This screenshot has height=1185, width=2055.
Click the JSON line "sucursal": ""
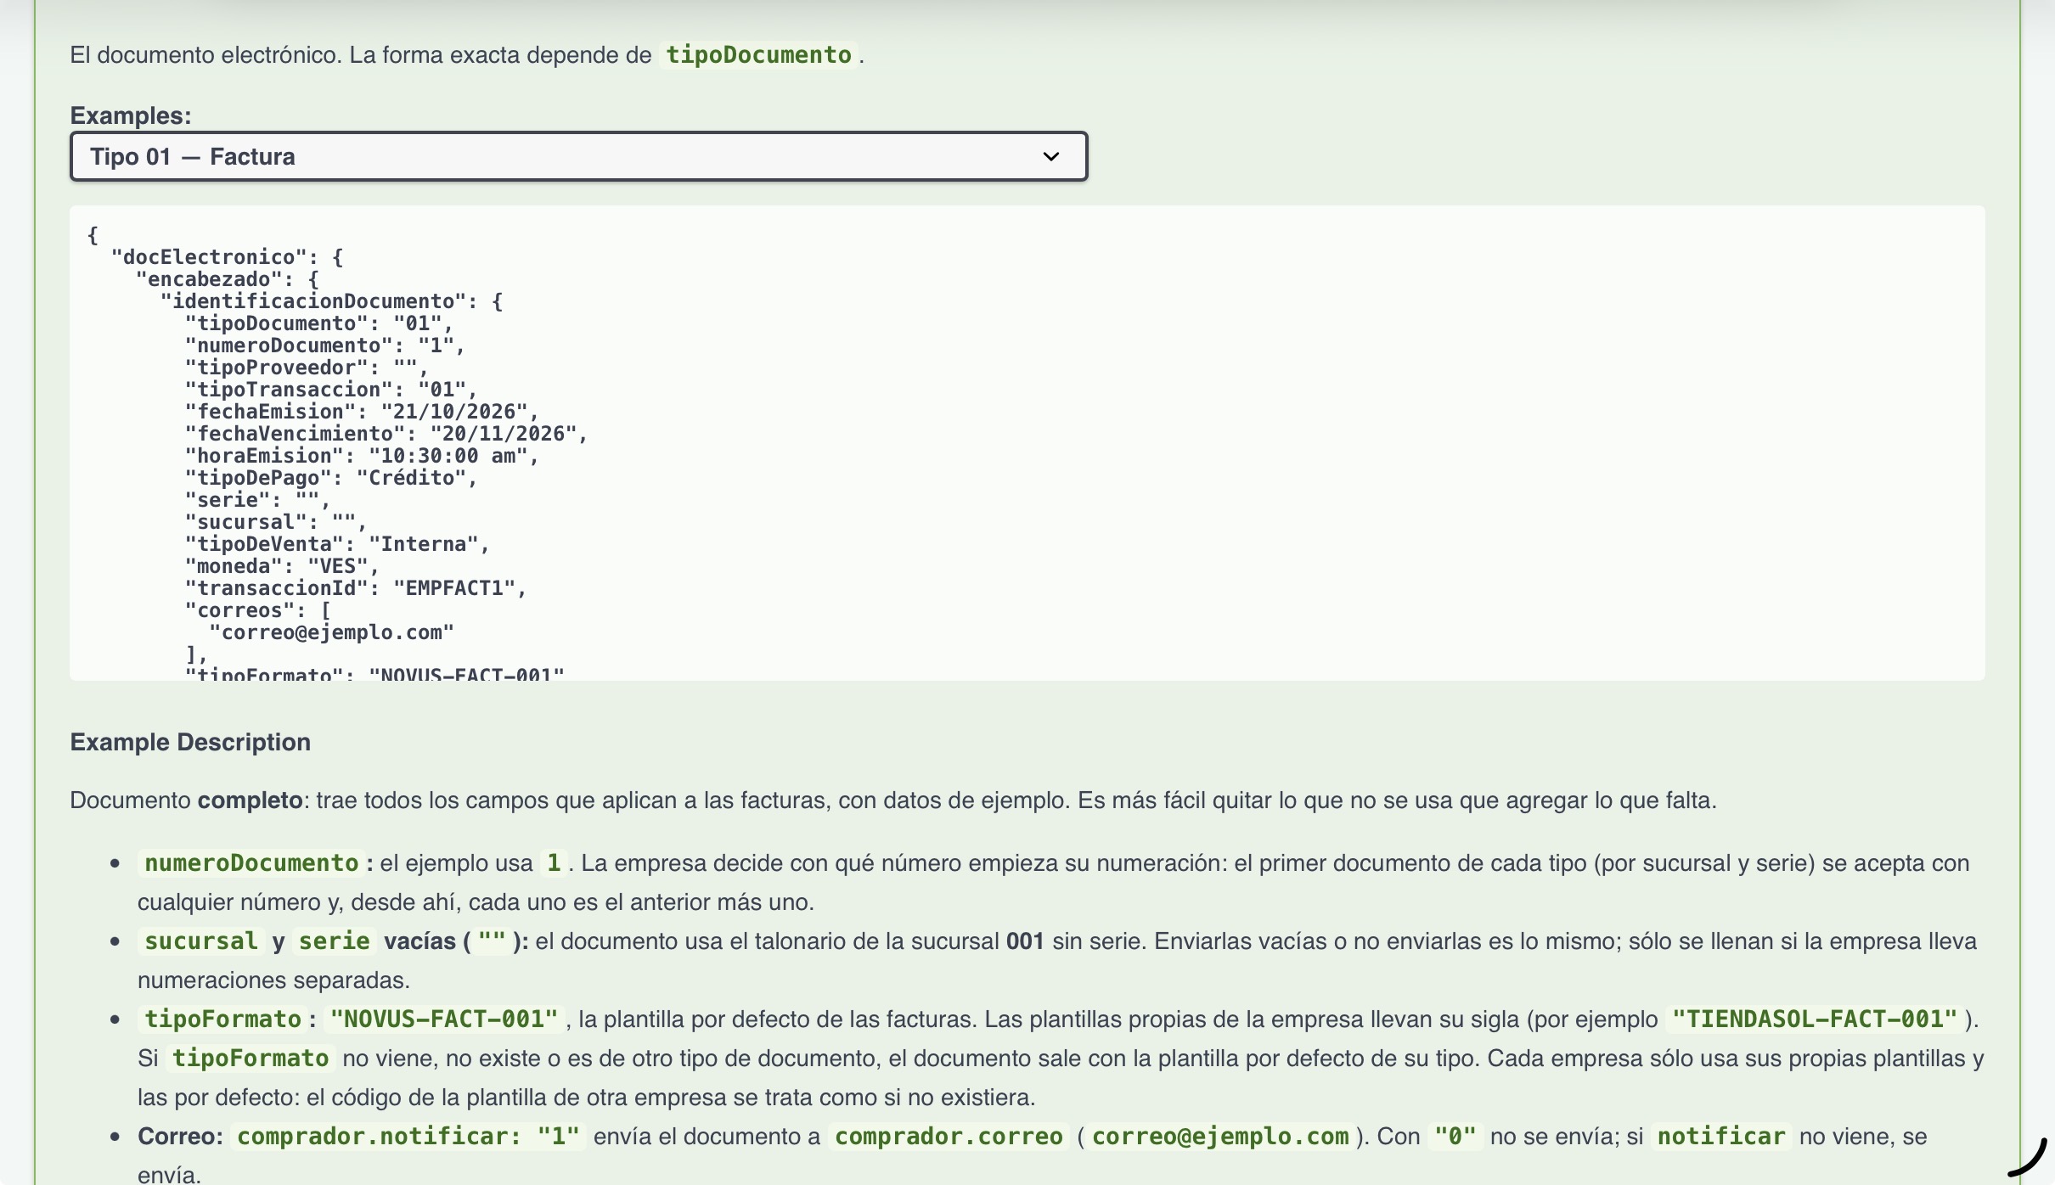(x=276, y=522)
